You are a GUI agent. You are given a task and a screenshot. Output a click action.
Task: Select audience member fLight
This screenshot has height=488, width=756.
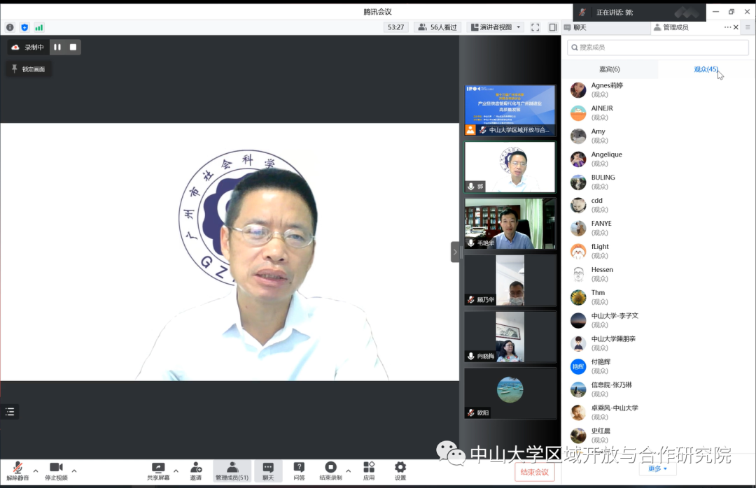tap(658, 251)
